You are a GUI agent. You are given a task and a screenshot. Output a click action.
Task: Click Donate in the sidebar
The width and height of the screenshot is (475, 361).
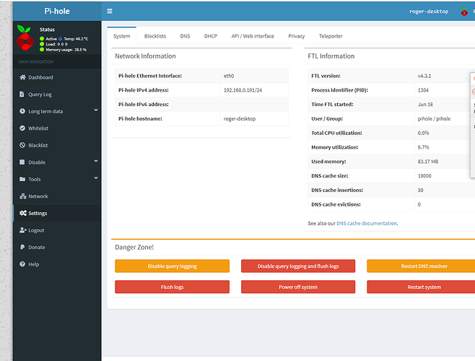[x=57, y=247]
